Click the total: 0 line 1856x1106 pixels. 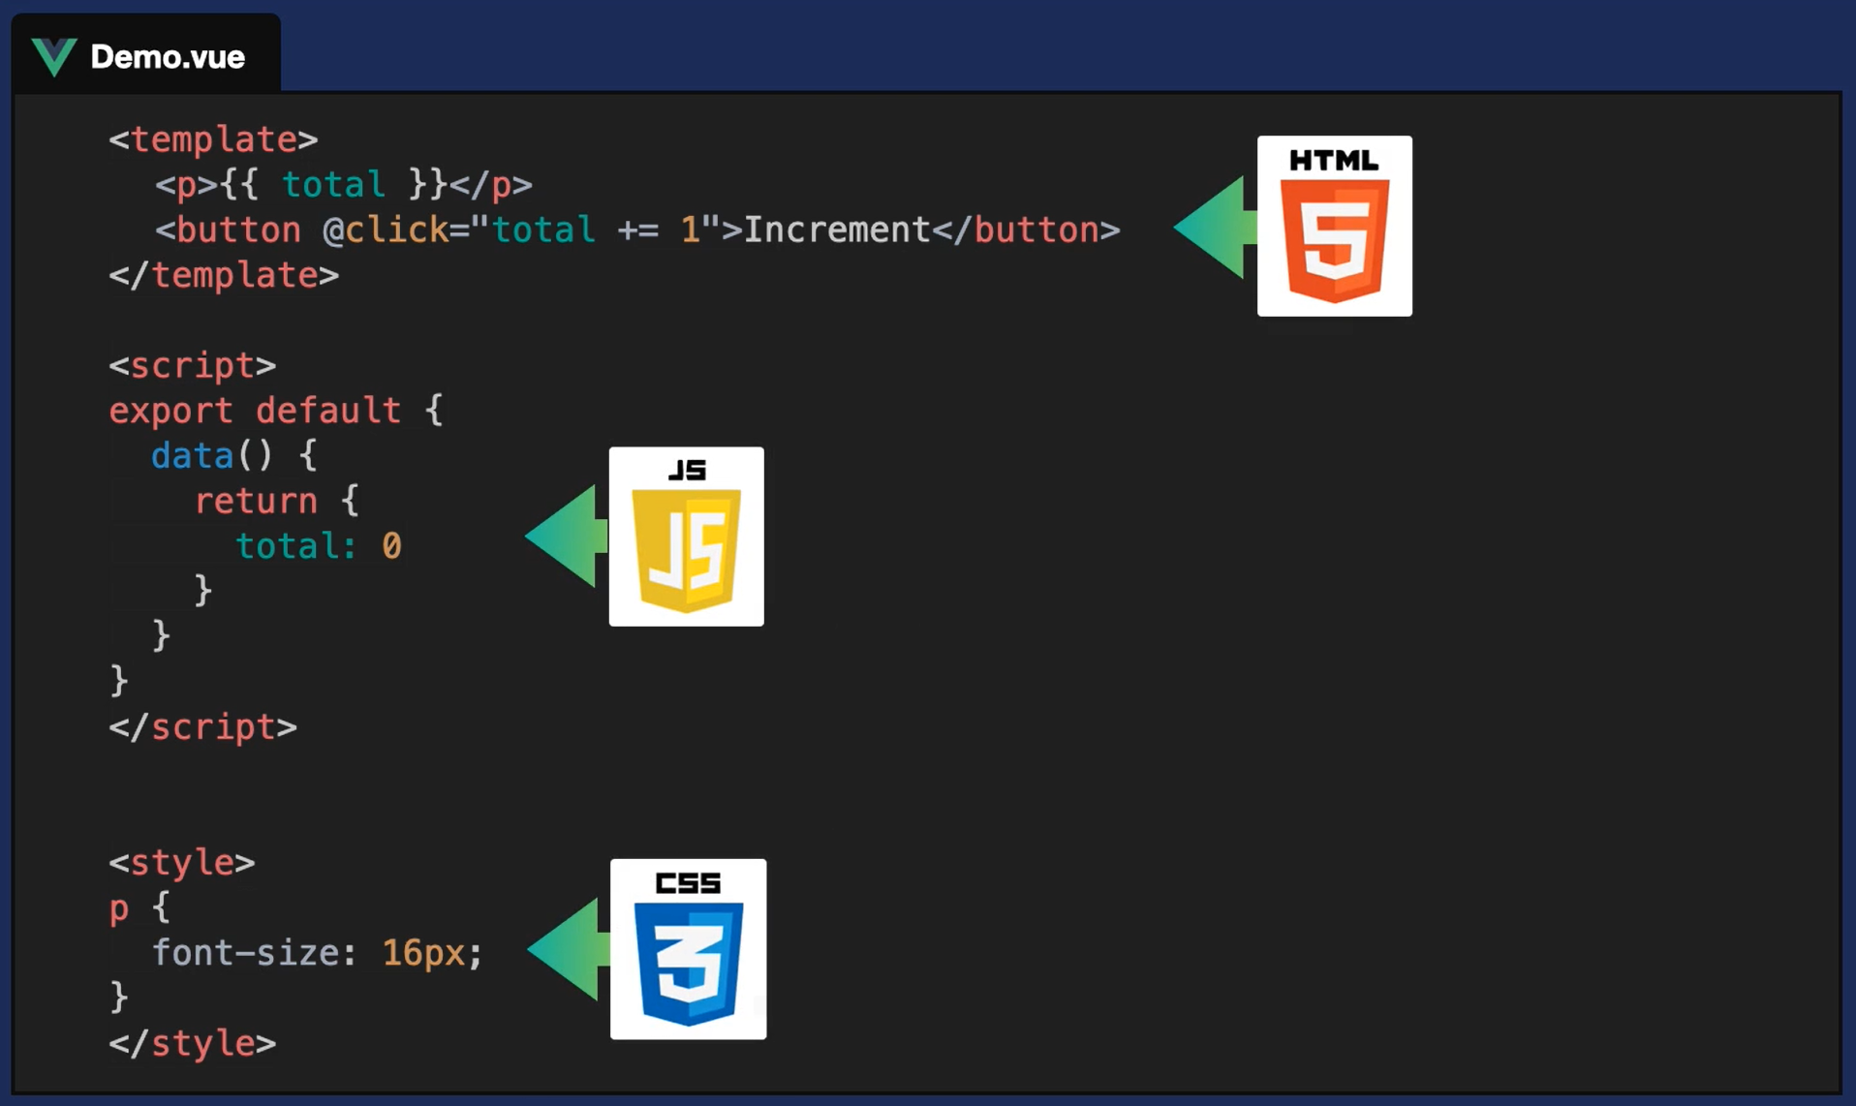pos(319,546)
